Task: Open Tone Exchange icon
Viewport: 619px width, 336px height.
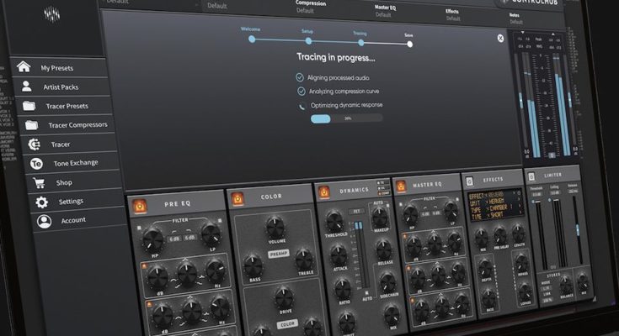Action: point(37,163)
